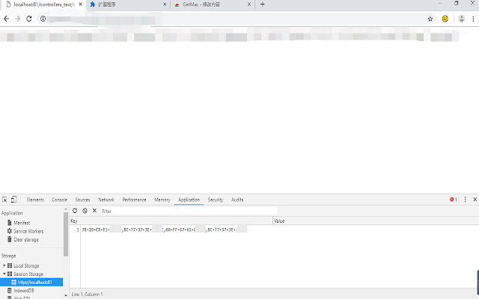Open the Console panel in DevTools

pyautogui.click(x=59, y=200)
